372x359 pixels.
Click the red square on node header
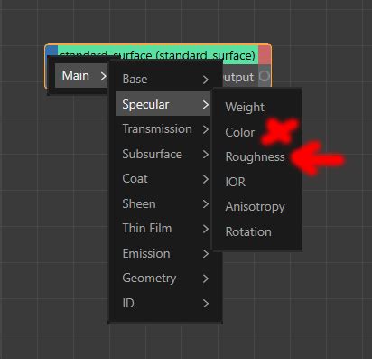(265, 54)
